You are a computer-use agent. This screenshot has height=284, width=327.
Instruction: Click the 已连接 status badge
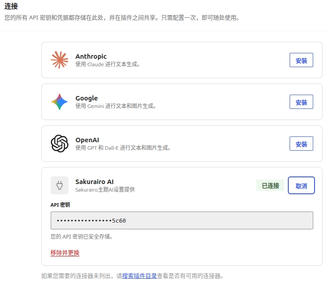270,185
